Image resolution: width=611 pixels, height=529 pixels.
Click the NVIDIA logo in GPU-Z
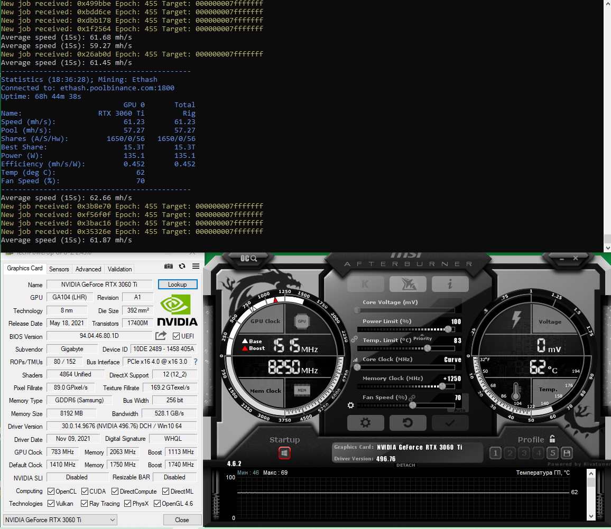tap(177, 310)
